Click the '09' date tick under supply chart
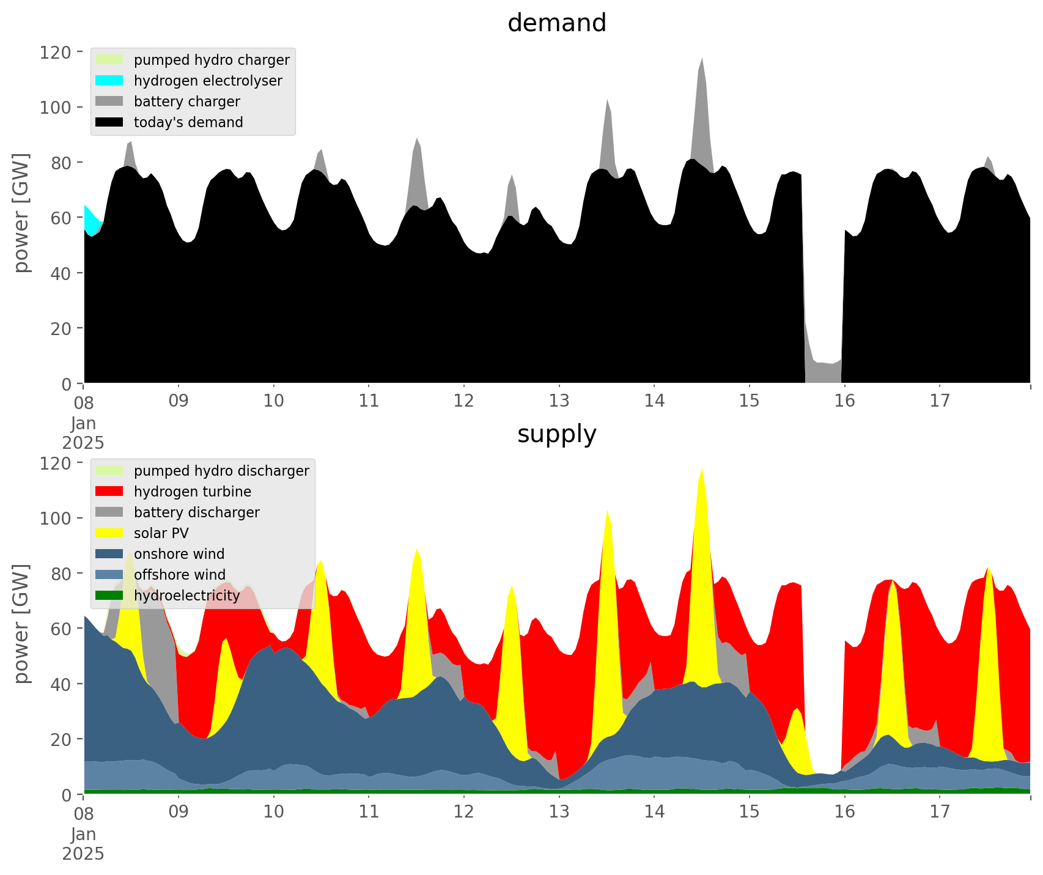This screenshot has height=875, width=1043. (179, 812)
